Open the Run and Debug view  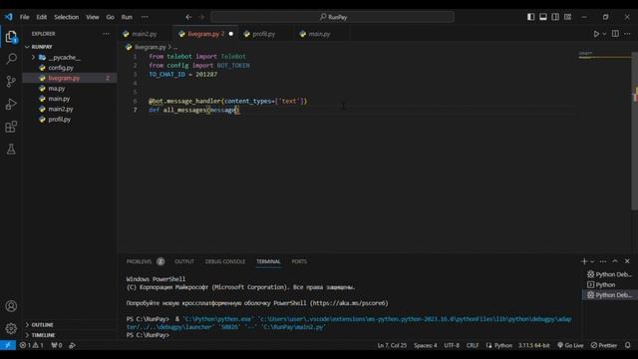[11, 104]
